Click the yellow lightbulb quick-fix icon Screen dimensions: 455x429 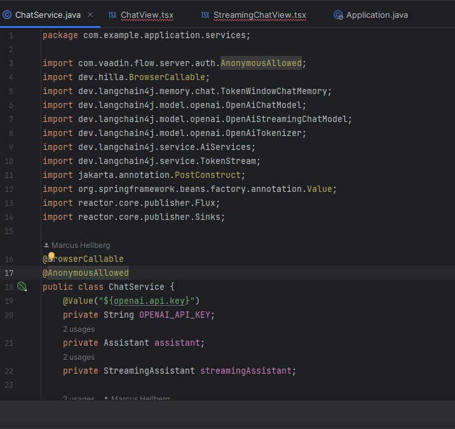tap(52, 256)
